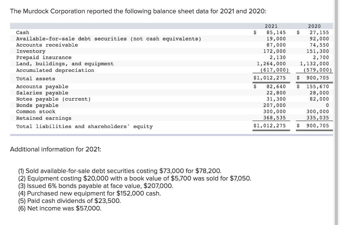Viewport: 343px width, 225px height.
Task: Click the 2020 accounts receivable value 74,550
Action: [x=319, y=45]
